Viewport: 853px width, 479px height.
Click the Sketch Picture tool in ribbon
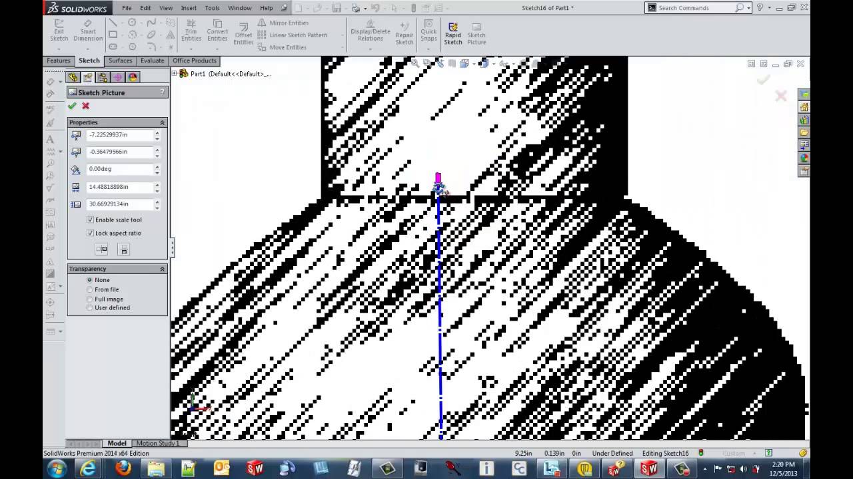(476, 33)
